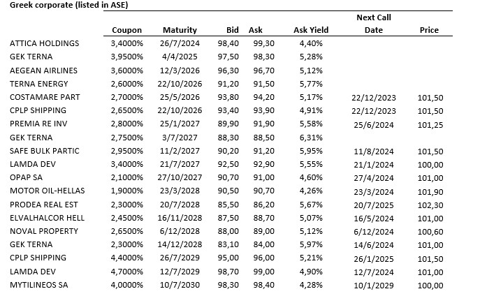
Task: Select the PREMIA RE INV cell
Action: pyautogui.click(x=39, y=124)
